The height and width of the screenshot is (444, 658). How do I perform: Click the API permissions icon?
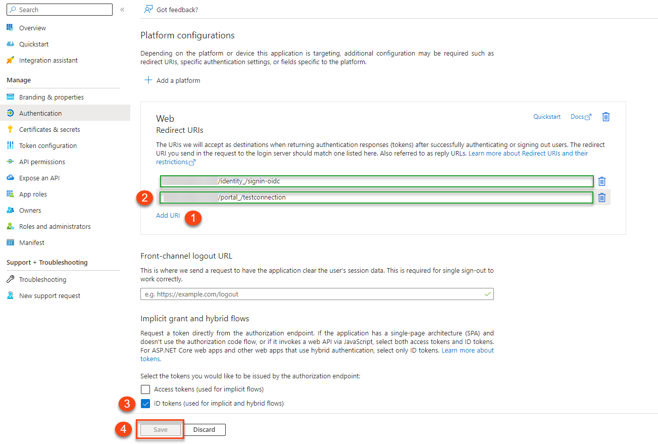10,162
